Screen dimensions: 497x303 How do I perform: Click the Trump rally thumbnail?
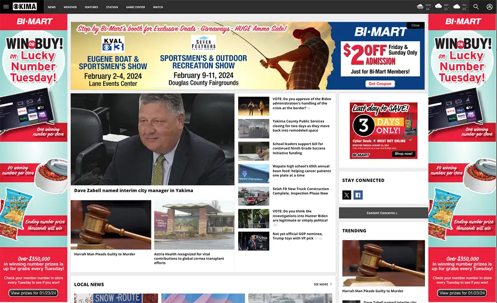(x=253, y=241)
